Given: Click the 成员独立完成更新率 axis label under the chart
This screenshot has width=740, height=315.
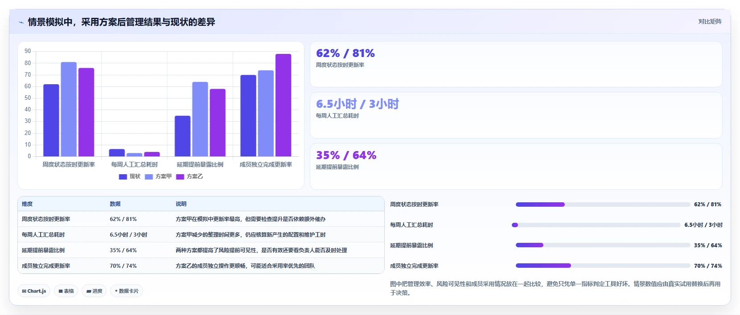Looking at the screenshot, I should [x=266, y=164].
